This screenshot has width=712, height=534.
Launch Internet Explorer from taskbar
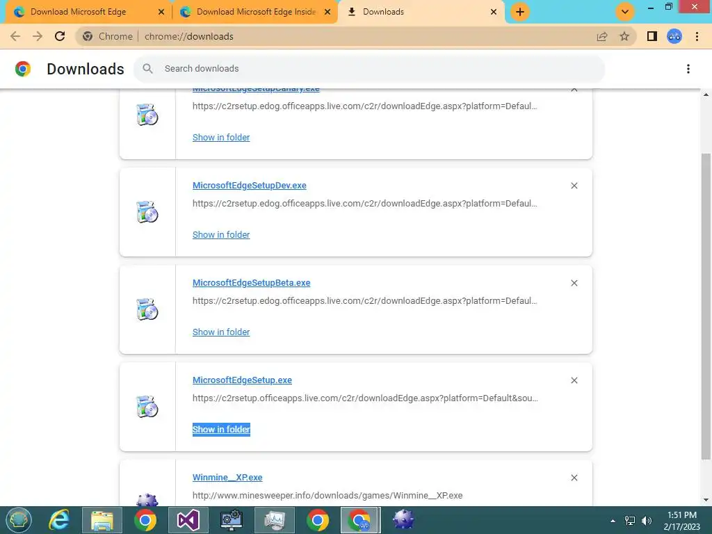pyautogui.click(x=59, y=520)
